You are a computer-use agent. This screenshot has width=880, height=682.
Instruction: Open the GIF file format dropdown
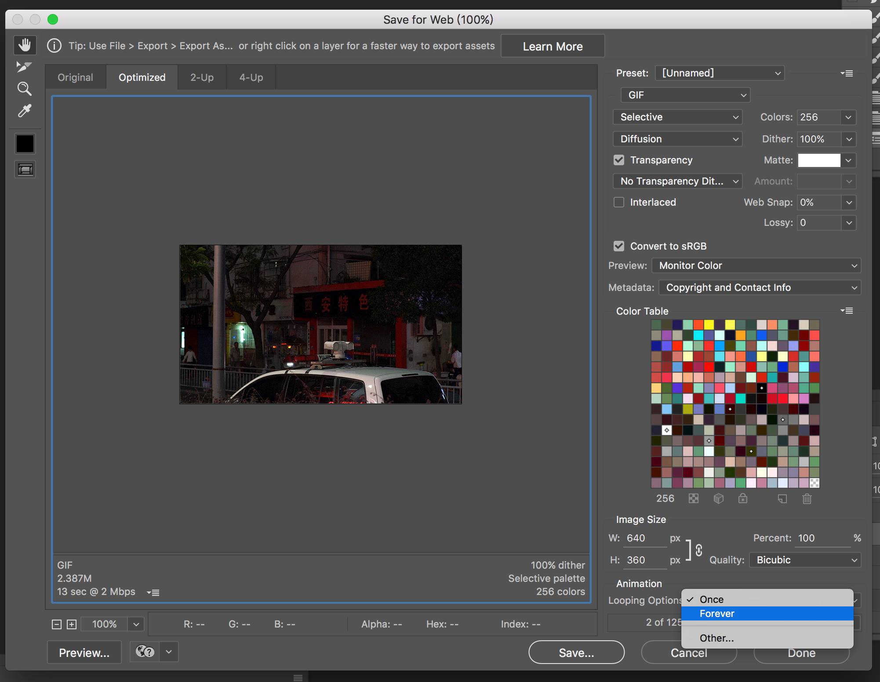coord(685,95)
